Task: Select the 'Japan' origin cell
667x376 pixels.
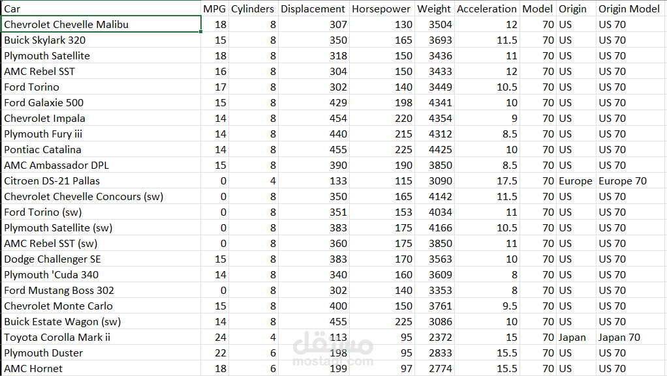Action: point(576,338)
